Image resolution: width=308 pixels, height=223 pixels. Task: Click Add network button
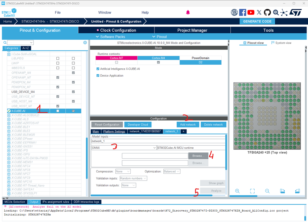[x=188, y=125]
